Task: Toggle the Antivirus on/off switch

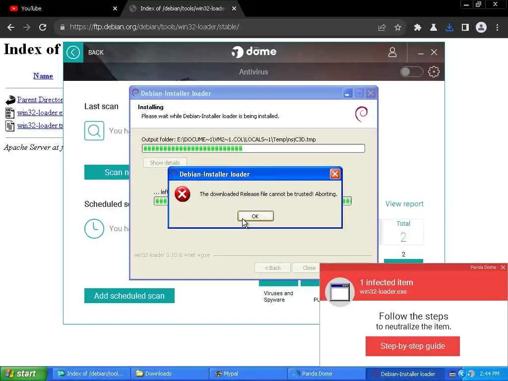Action: [411, 71]
